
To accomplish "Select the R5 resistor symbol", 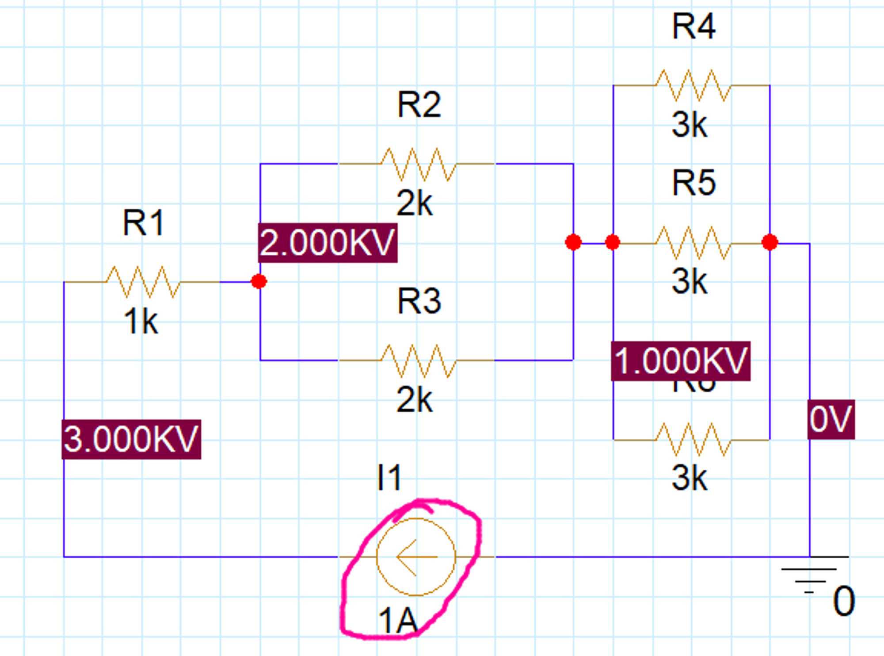I will pyautogui.click(x=692, y=243).
